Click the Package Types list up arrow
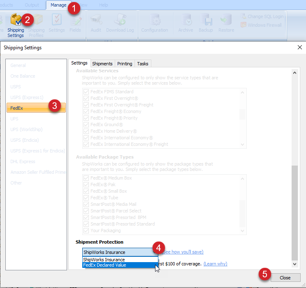The width and height of the screenshot is (306, 288). [x=242, y=179]
